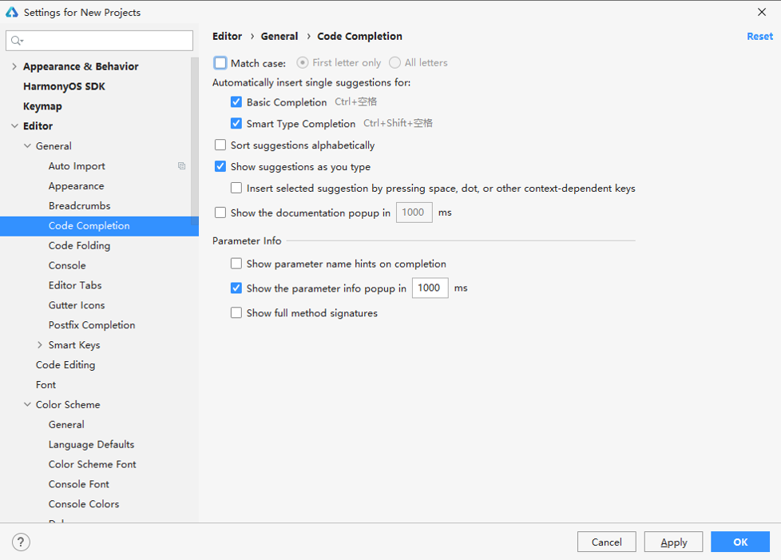This screenshot has width=781, height=560.
Task: Click the Ctrl+Shift shortcut hint text
Action: click(x=398, y=123)
